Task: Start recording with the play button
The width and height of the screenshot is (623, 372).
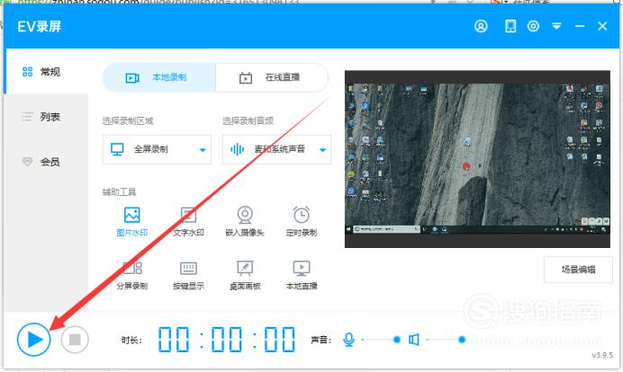Action: coord(34,340)
